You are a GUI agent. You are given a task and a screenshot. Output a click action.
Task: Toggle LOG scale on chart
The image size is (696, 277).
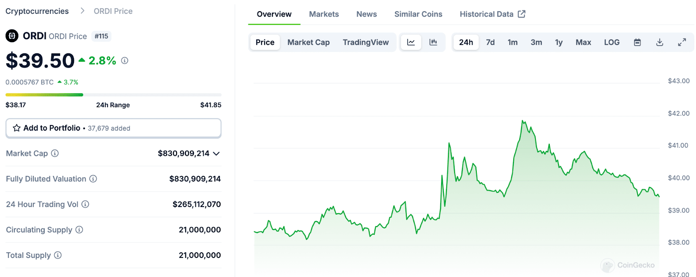pyautogui.click(x=611, y=42)
